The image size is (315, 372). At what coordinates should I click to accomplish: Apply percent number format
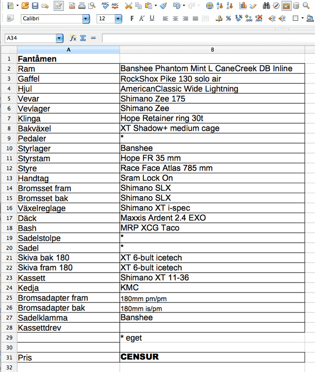point(229,19)
